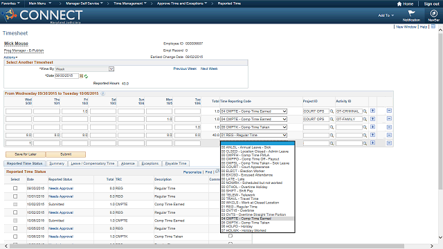Add row after Regular Time row

pos(372,135)
